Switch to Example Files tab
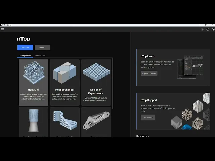215x161 pixels. [x=25, y=56]
